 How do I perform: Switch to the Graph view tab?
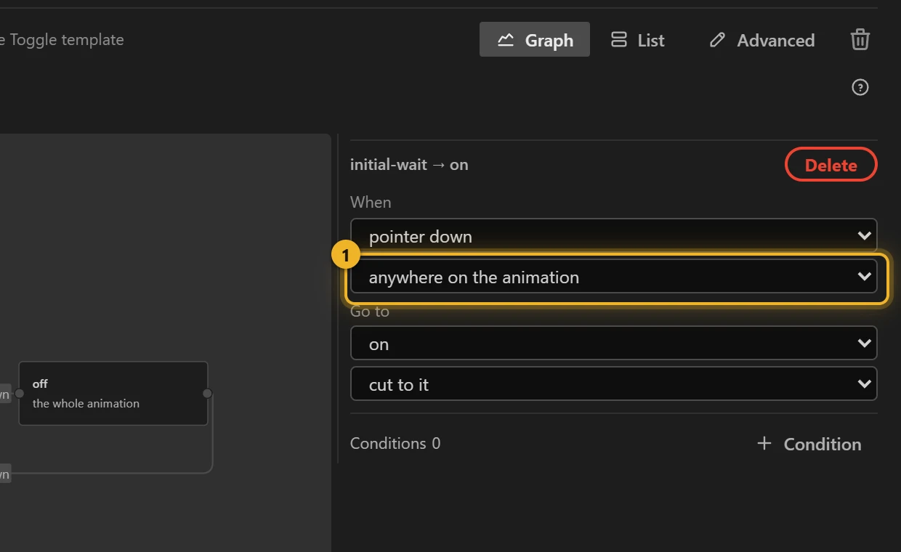[x=535, y=40]
